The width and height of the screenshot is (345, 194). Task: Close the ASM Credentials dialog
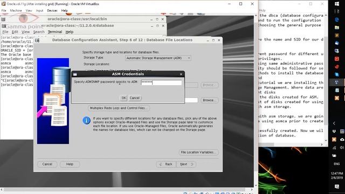tap(181, 74)
